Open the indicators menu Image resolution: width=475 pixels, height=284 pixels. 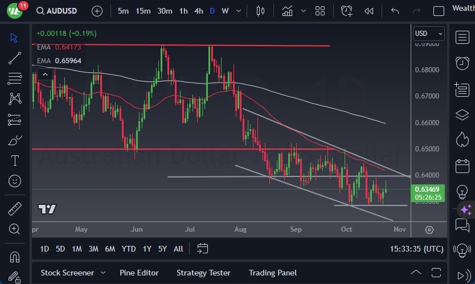pos(288,11)
